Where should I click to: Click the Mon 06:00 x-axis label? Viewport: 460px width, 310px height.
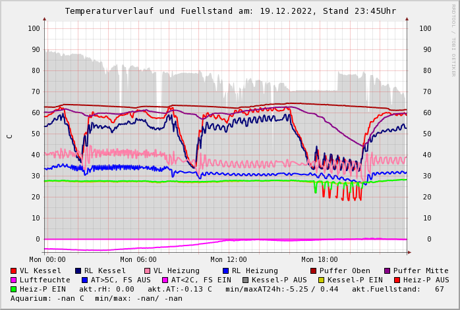click(x=138, y=260)
